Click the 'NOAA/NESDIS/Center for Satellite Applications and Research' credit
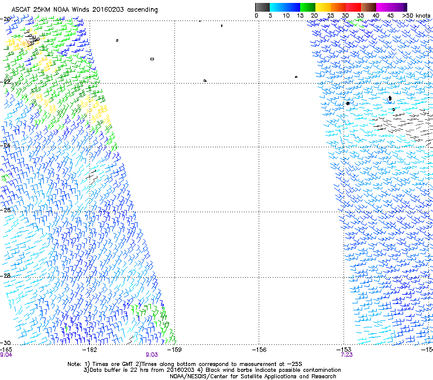Viewport: 433px width, 380px height. 253,376
